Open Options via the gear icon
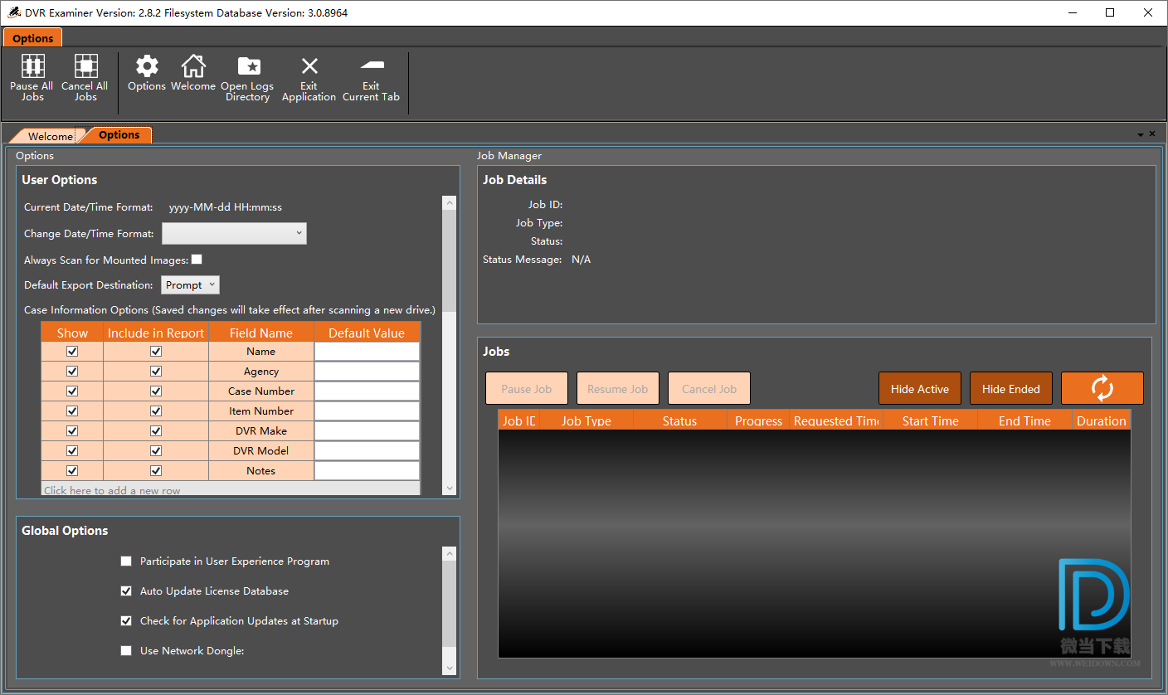 [x=147, y=66]
